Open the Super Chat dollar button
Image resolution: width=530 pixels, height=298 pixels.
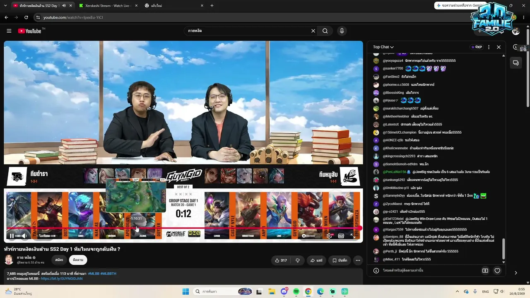[x=485, y=271]
